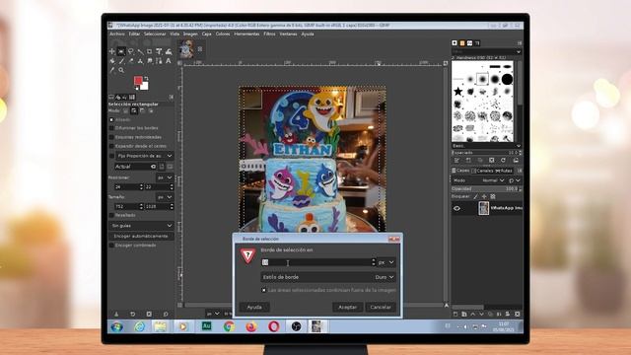Screen dimensions: 631x355
Task: Select the Rectangle Select tool
Action: pos(121,51)
